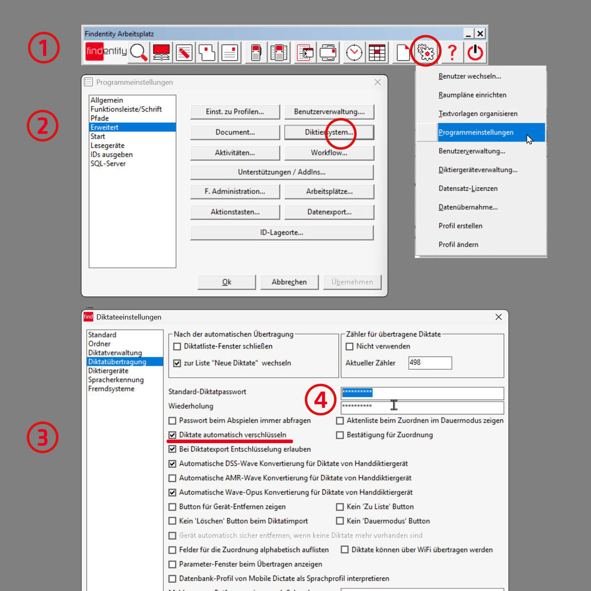The width and height of the screenshot is (591, 591).
Task: Tick 'Diktatliste-Fenster schließen' checkbox
Action: (177, 346)
